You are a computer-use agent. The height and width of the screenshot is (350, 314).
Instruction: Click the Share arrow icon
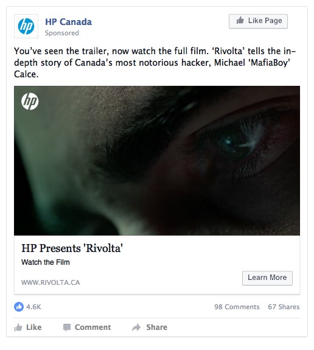coord(136,327)
